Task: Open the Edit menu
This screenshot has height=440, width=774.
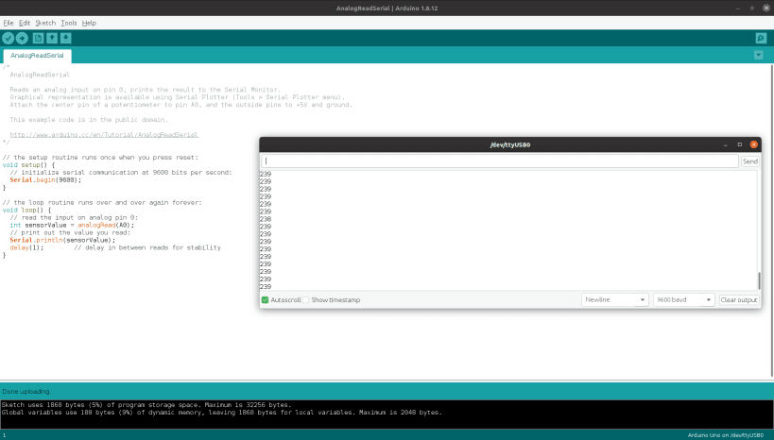Action: click(25, 23)
